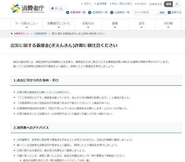Image resolution: width=185 pixels, height=162 pixels.
Task: Click the 消費者庁 logo
Action: coord(27,8)
